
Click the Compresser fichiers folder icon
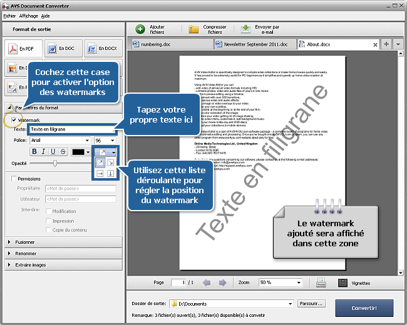[x=193, y=29]
